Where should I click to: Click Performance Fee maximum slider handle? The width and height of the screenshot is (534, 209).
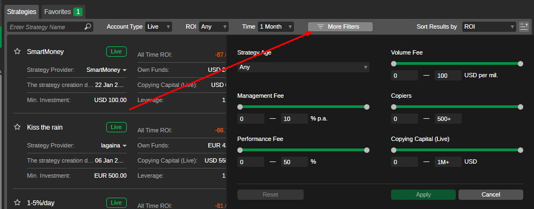[x=366, y=150]
